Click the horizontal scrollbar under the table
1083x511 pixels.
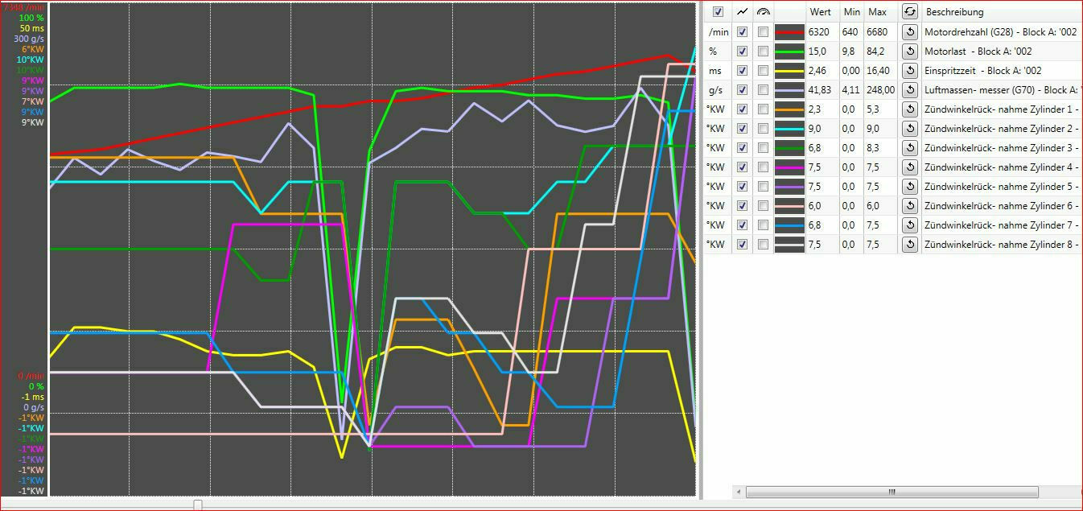pos(892,492)
